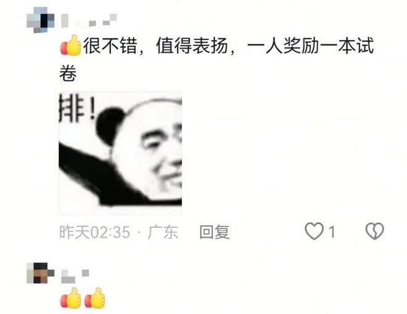The height and width of the screenshot is (314, 407).
Task: Open the second commenter's avatar
Action: tap(41, 273)
